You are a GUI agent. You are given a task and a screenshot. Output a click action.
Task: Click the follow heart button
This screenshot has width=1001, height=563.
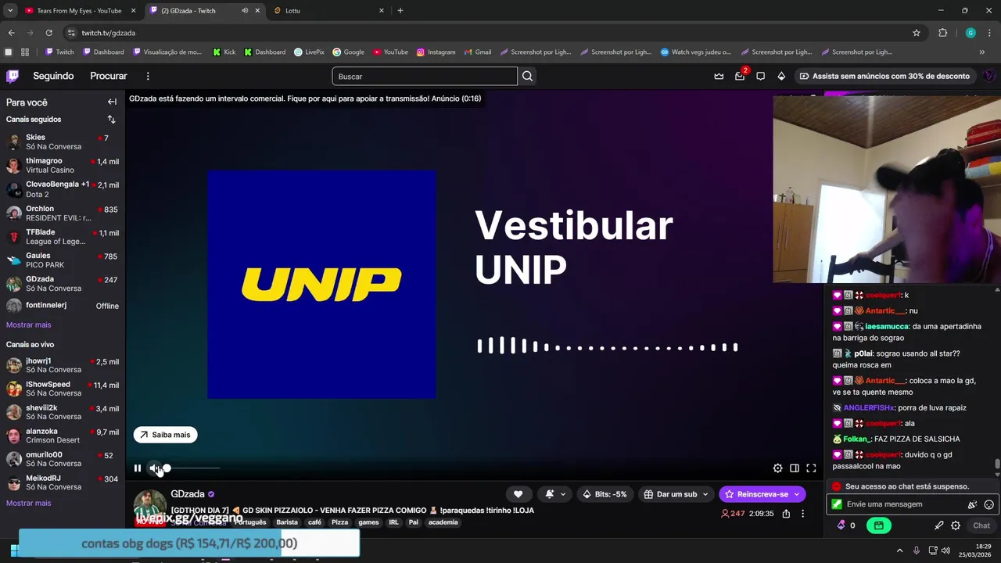point(518,494)
